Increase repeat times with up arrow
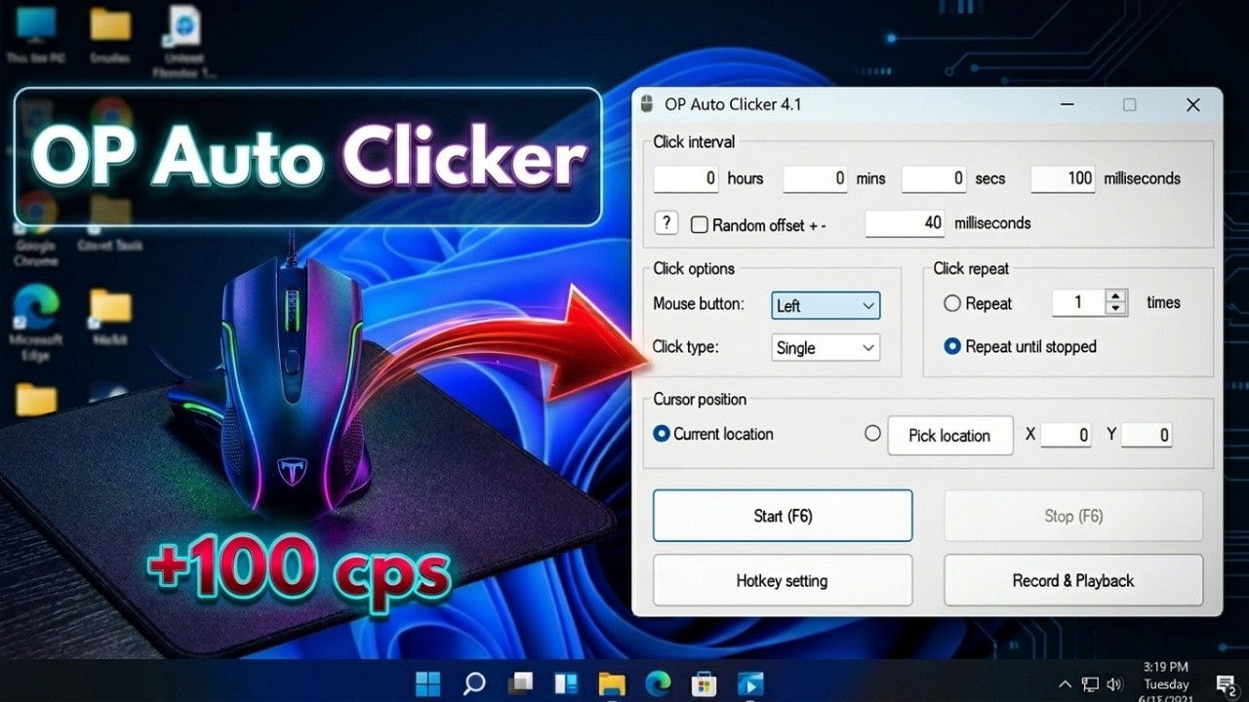1249x702 pixels. coord(1116,296)
